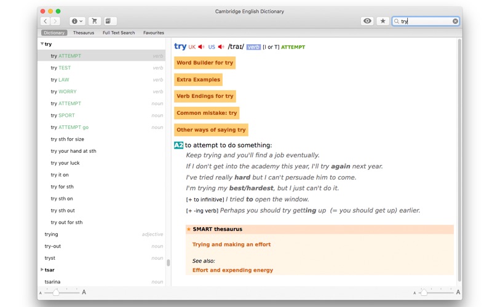This screenshot has height=307, width=492.
Task: Click the verb part-of-speech label
Action: click(x=253, y=47)
